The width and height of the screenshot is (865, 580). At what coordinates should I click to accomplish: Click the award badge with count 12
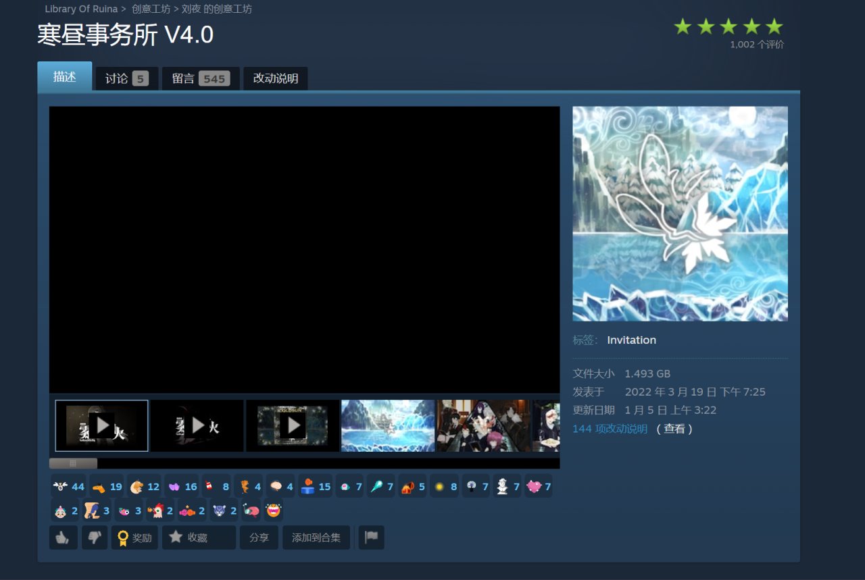tap(144, 486)
